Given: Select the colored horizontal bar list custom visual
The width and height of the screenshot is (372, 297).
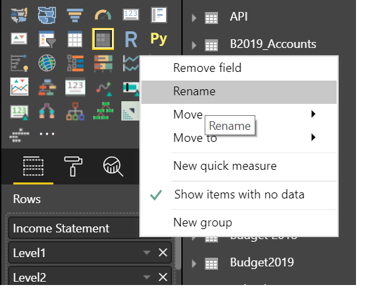Looking at the screenshot, I should (75, 63).
